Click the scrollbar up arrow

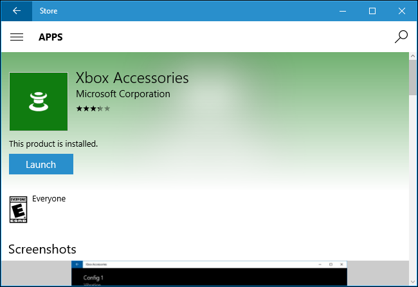click(413, 56)
